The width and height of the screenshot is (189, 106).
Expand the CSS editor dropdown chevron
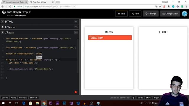click(76, 27)
